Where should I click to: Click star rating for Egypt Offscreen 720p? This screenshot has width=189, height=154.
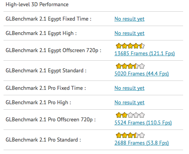tap(130, 46)
